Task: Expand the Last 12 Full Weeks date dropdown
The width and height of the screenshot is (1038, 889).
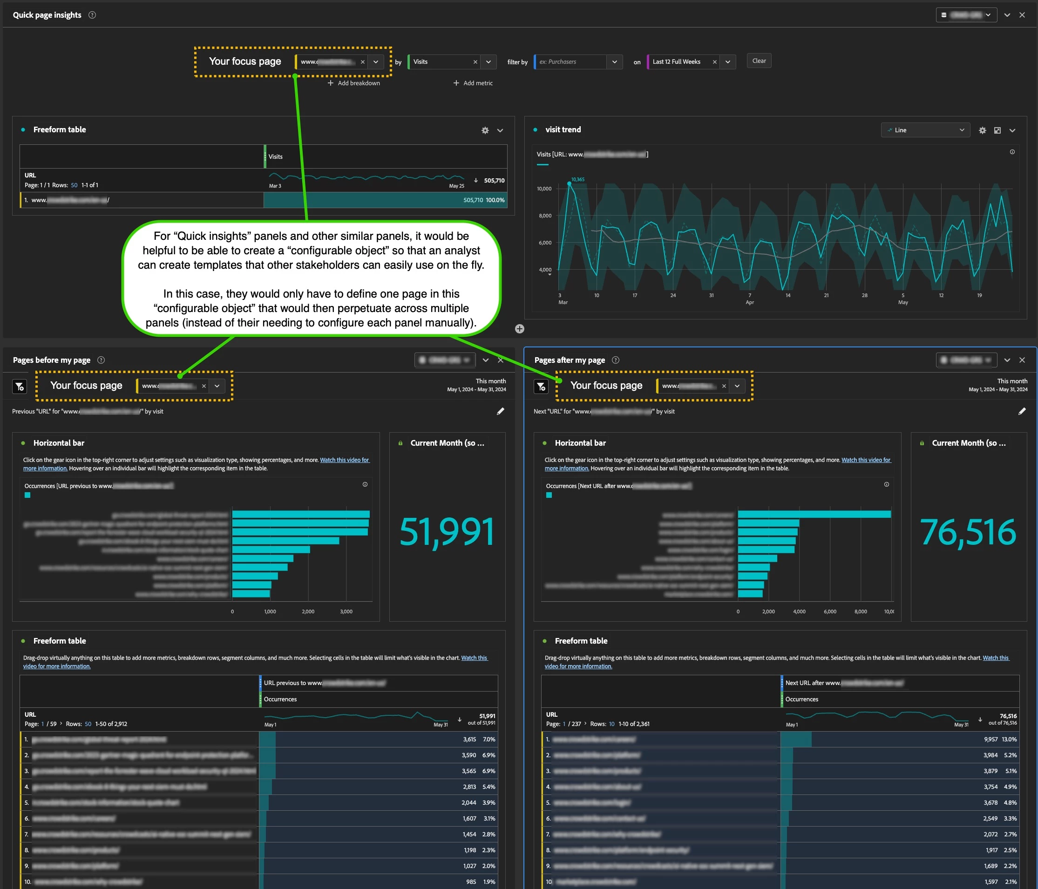Action: click(x=727, y=62)
